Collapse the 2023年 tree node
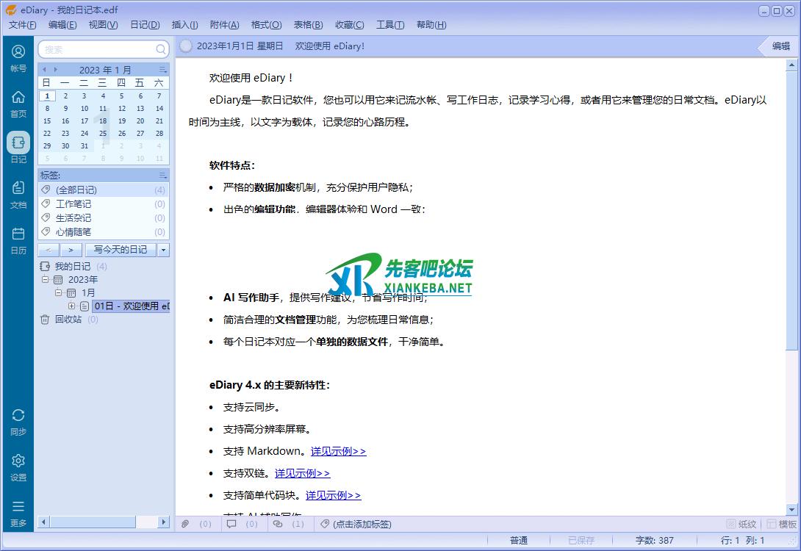This screenshot has height=551, width=801. [46, 279]
